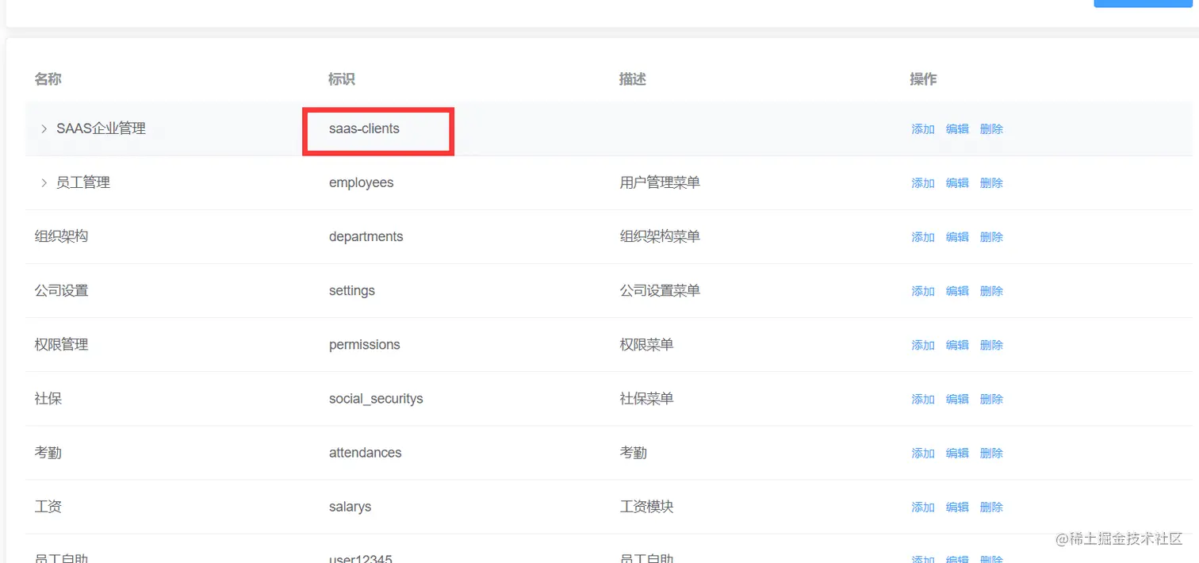
Task: Select the SAAS企业管理 name cell
Action: (x=101, y=128)
